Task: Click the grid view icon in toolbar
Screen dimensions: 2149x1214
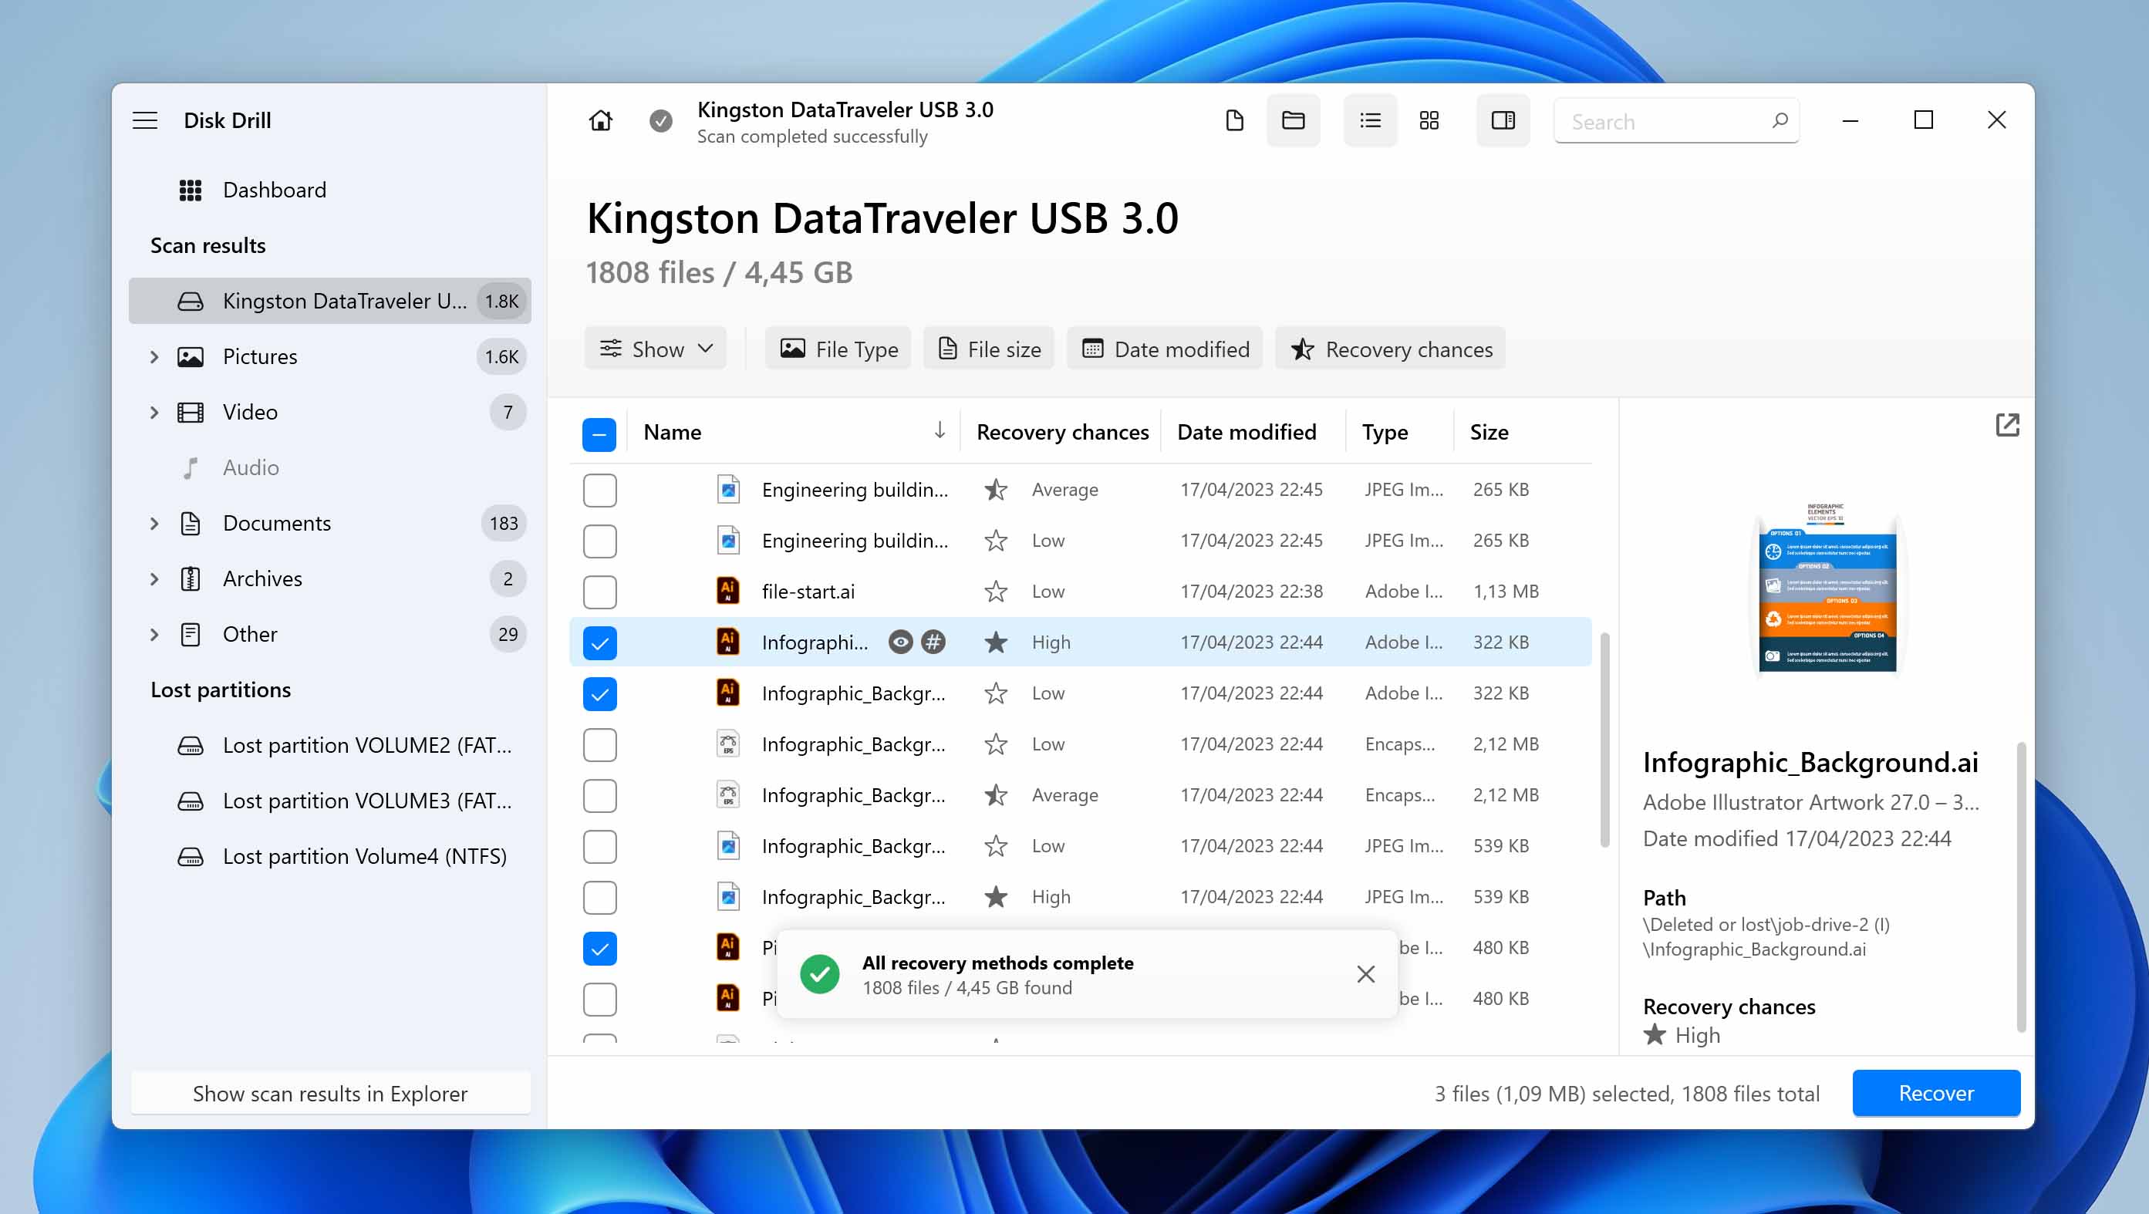Action: [1429, 121]
